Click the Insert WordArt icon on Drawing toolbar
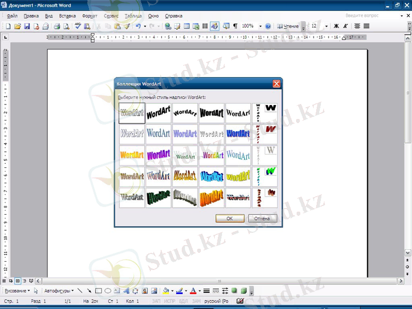 click(x=127, y=289)
